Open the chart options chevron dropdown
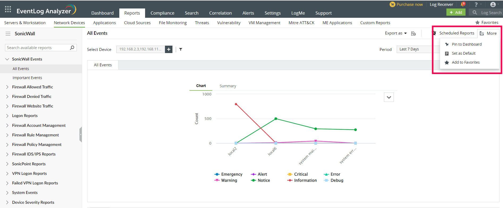Viewport: 503px width, 208px height. 389,97
